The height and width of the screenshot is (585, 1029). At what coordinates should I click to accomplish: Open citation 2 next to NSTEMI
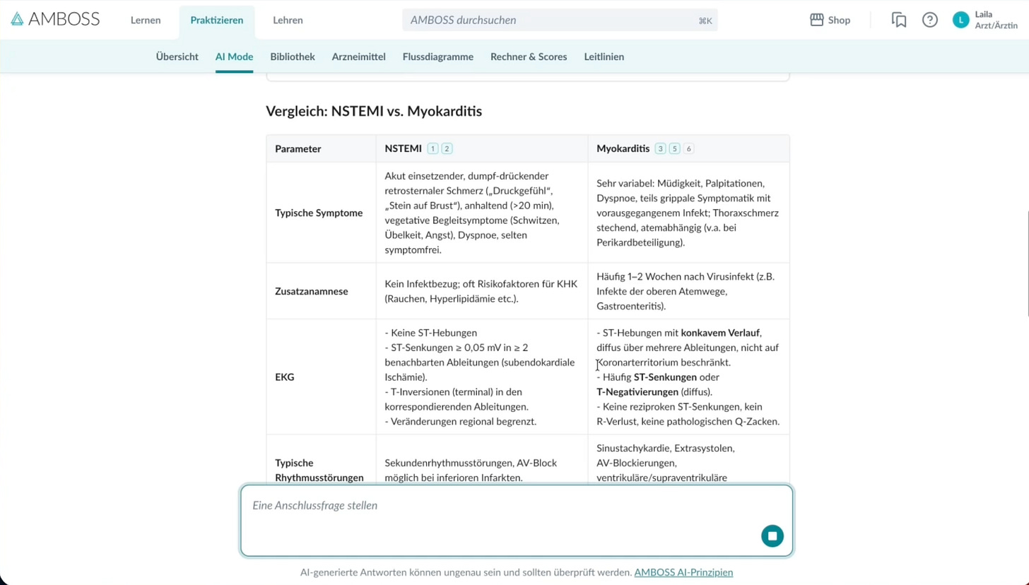click(447, 148)
